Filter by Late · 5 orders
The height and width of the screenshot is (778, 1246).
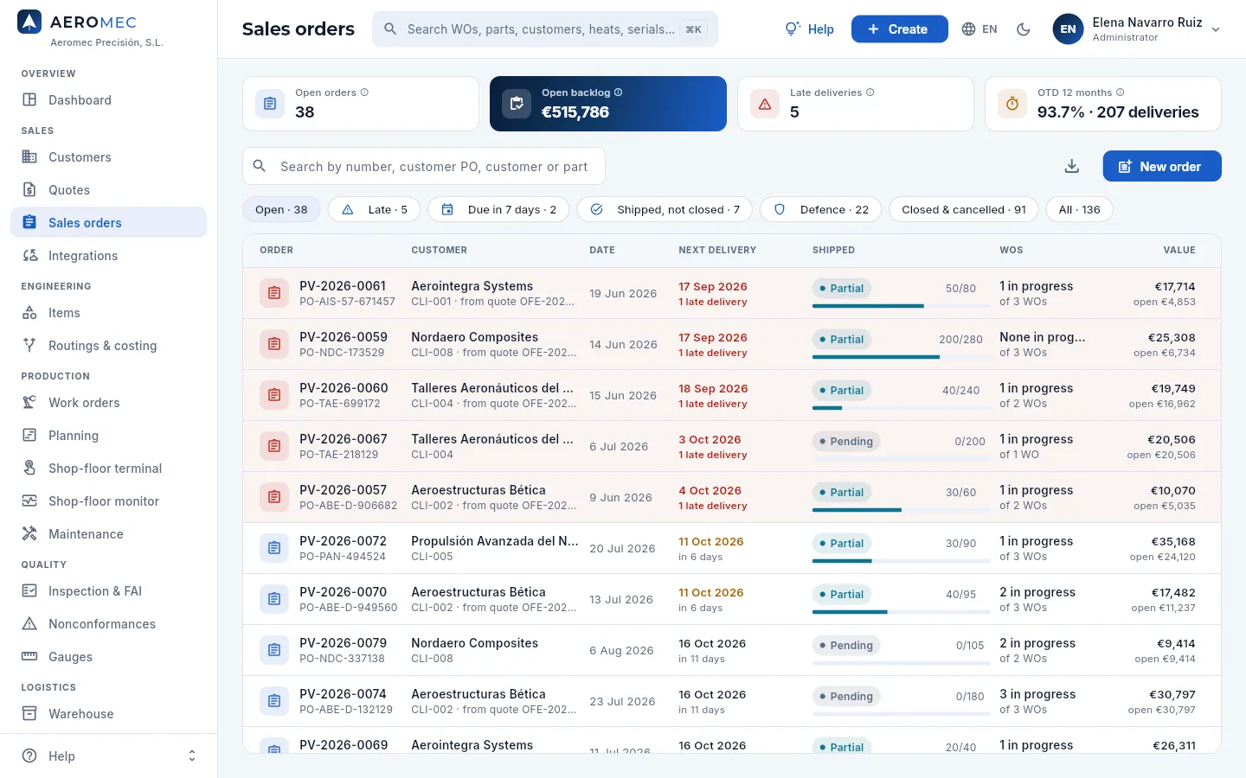tap(374, 209)
